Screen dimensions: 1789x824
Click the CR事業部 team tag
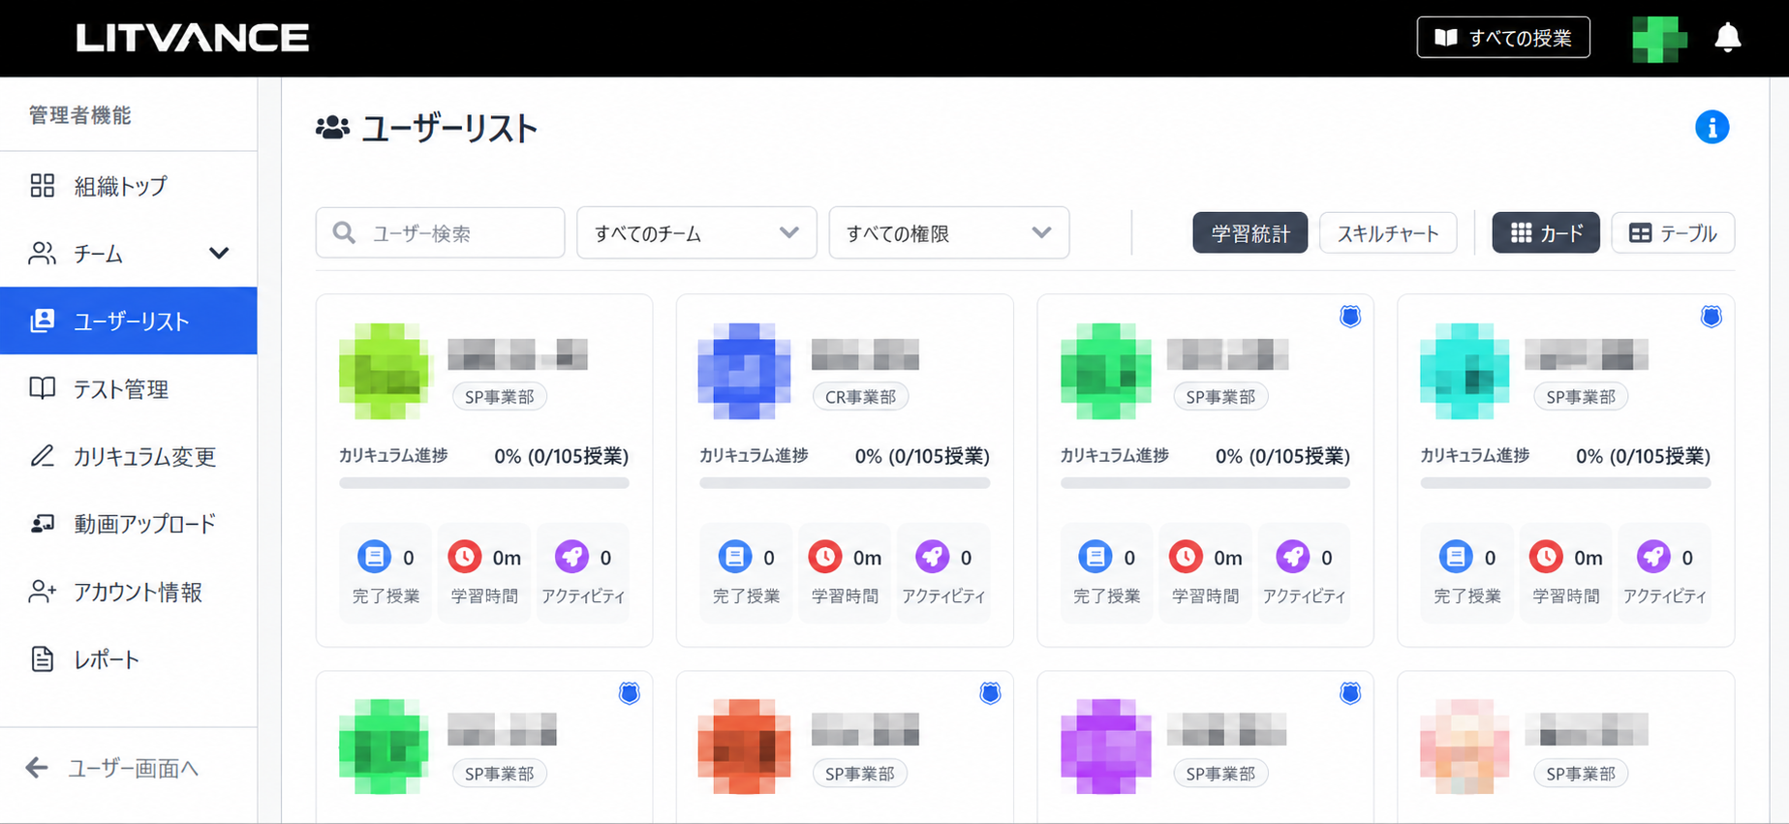[x=860, y=396]
